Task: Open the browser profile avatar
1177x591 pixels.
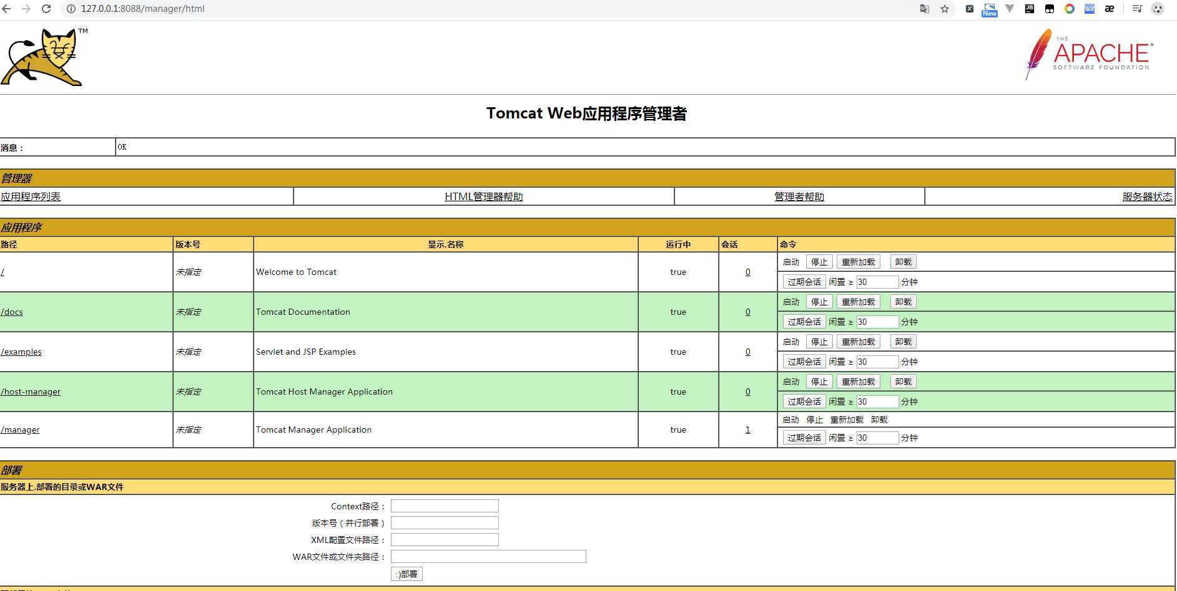Action: [1158, 9]
